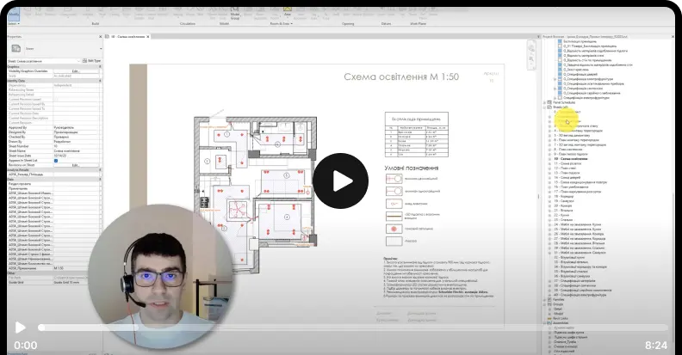Select sheet '10 - Схема освітлення' in browser

coord(571,159)
